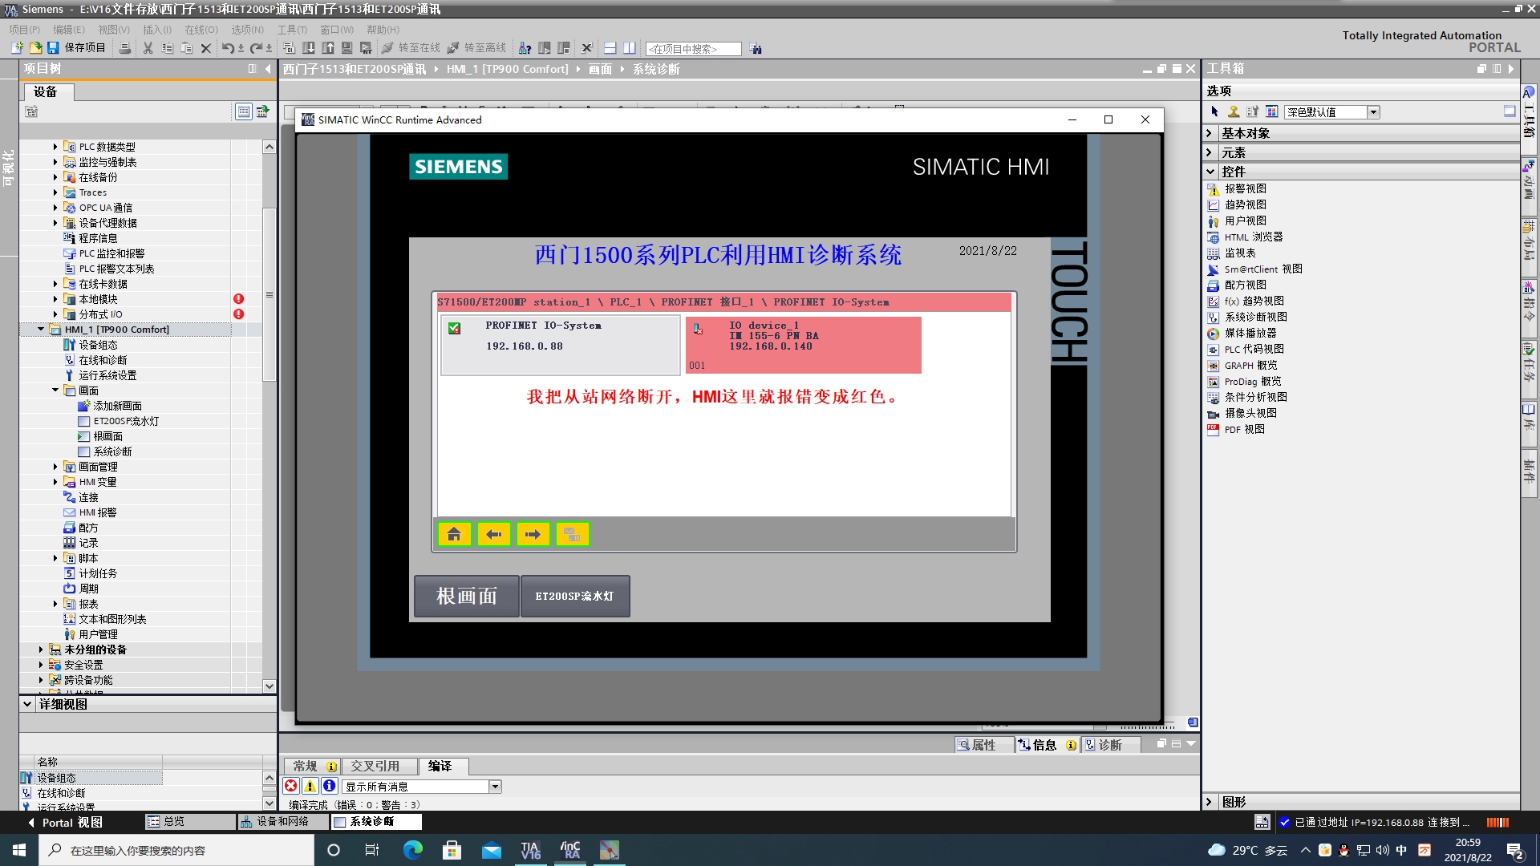This screenshot has height=866, width=1540.
Task: Click 转至离线 go offline button
Action: [477, 48]
